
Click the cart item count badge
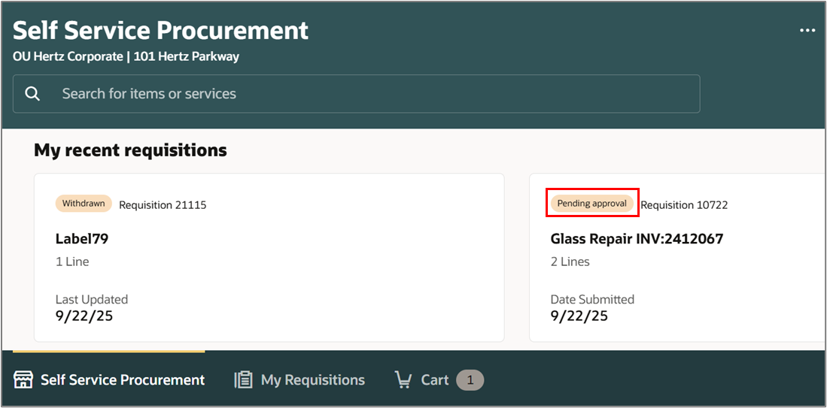click(470, 379)
